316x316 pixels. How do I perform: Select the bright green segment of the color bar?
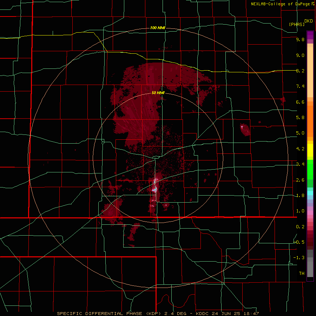coord(310,170)
